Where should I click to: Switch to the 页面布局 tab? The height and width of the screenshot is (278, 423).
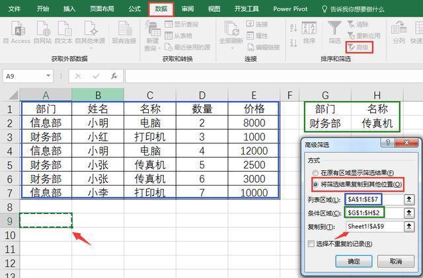click(102, 9)
